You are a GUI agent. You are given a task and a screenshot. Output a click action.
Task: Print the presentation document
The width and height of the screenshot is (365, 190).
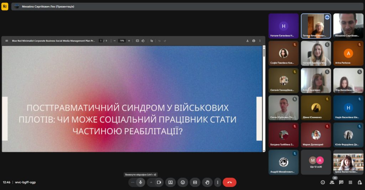[x=254, y=41]
